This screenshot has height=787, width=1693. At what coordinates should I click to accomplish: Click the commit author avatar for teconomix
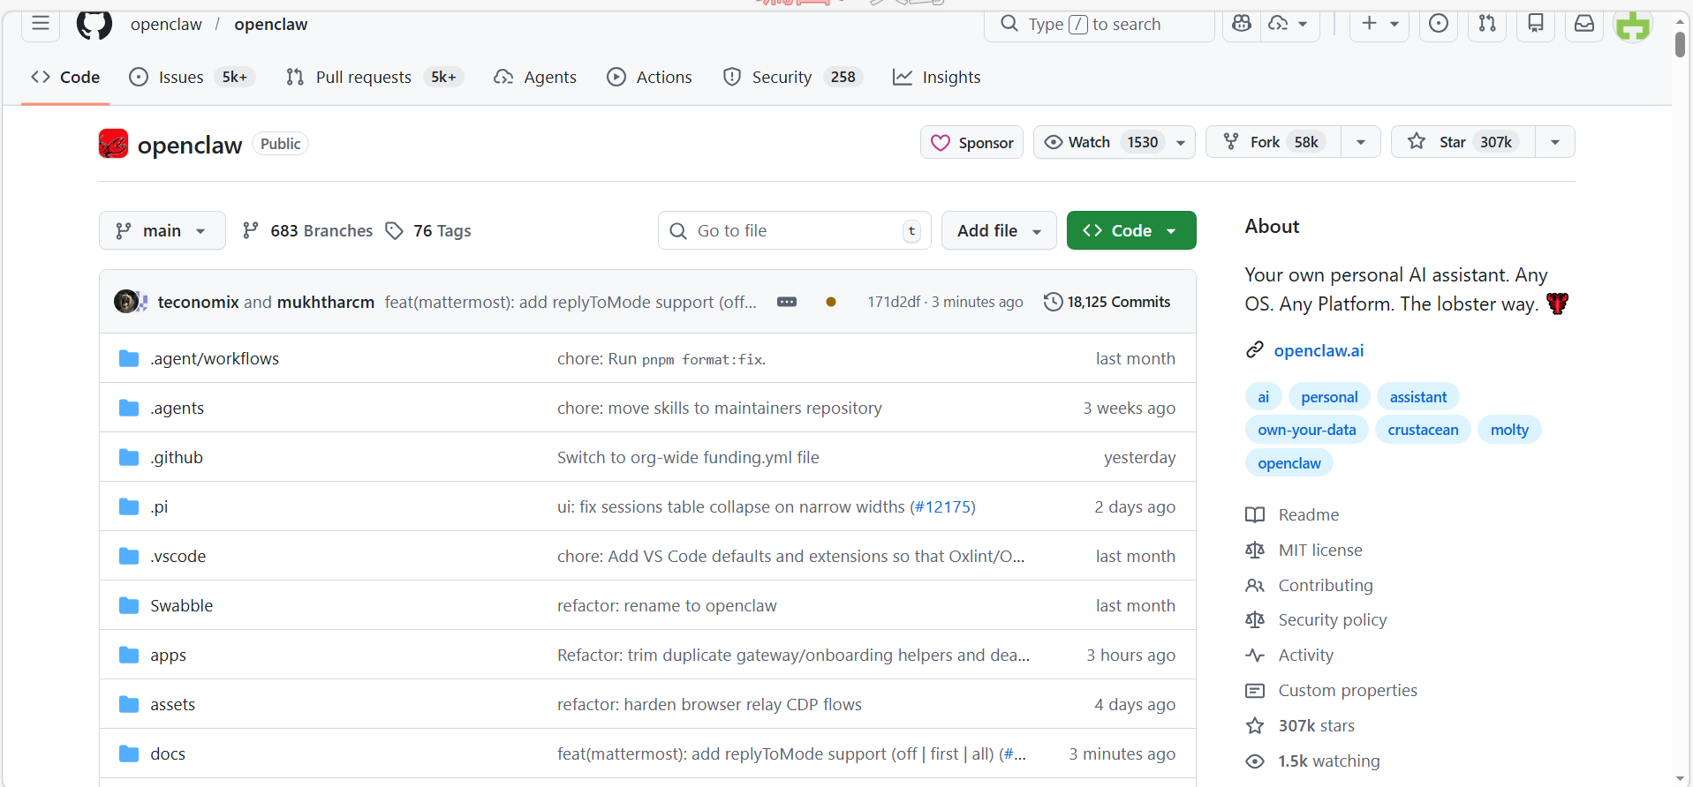pyautogui.click(x=125, y=302)
